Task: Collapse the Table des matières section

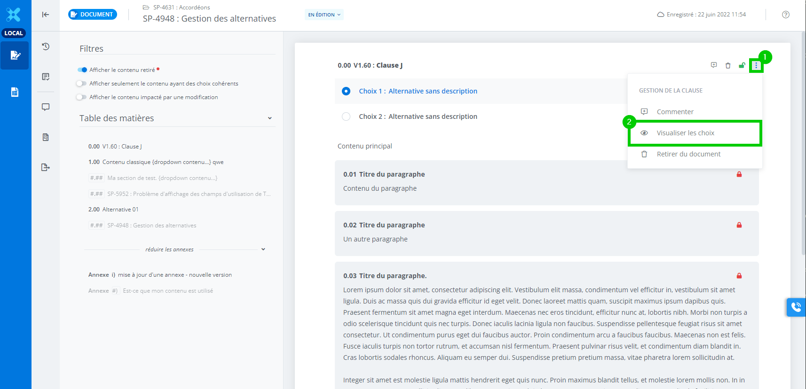Action: point(269,118)
